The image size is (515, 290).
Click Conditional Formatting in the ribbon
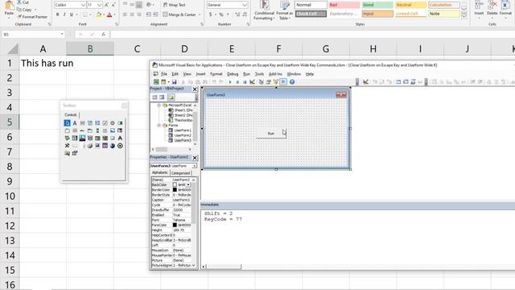click(x=264, y=10)
